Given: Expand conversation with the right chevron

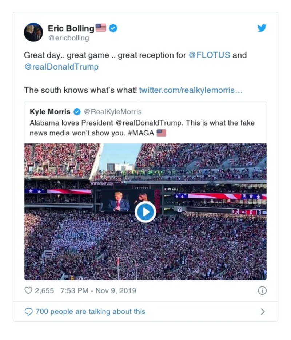Looking at the screenshot, I should click(x=263, y=312).
